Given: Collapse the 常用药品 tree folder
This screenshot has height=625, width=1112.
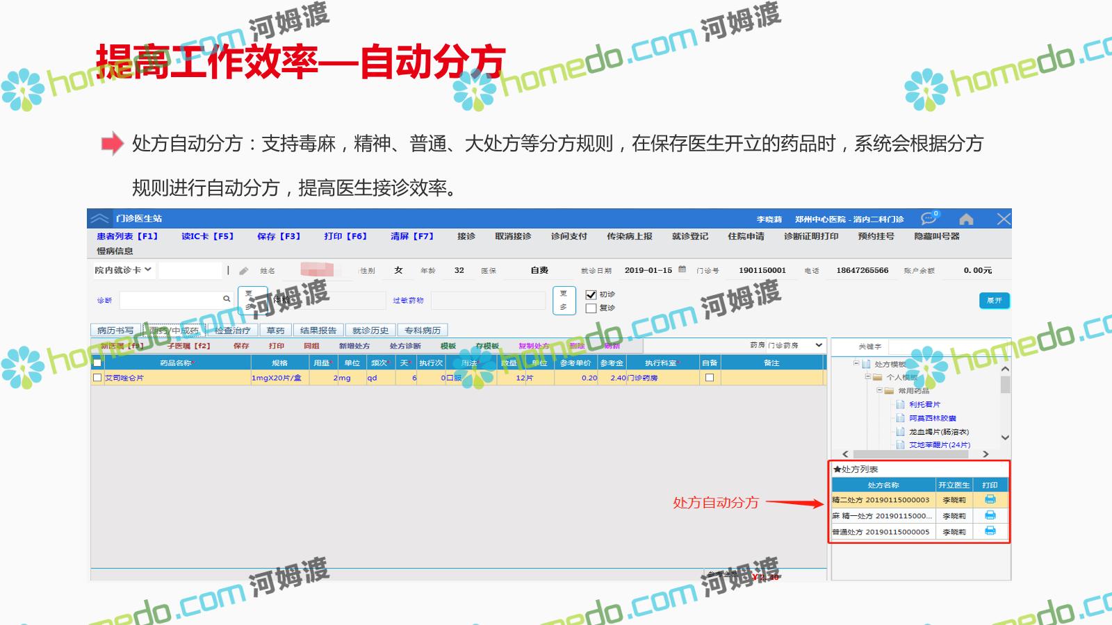Looking at the screenshot, I should [879, 390].
